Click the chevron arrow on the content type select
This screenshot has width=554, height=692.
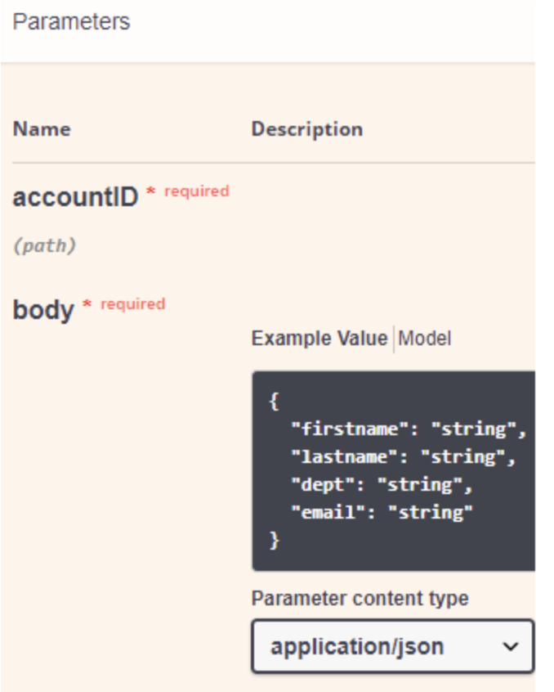511,646
